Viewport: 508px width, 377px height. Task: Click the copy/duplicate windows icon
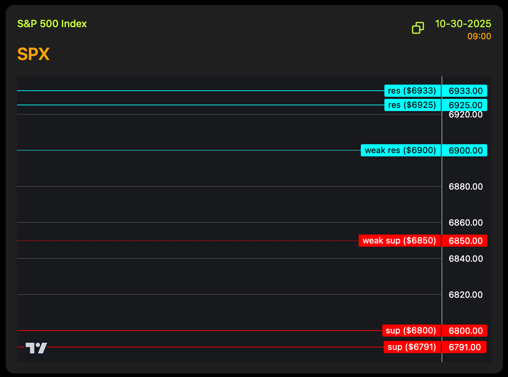(418, 28)
